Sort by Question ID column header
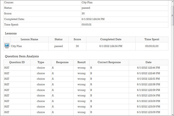Screen dimensions: 174x116 (x=17, y=62)
